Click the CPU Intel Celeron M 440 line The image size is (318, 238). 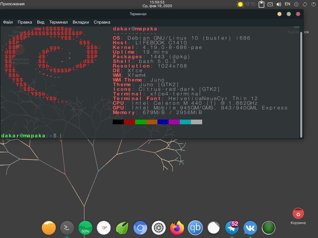click(x=185, y=103)
